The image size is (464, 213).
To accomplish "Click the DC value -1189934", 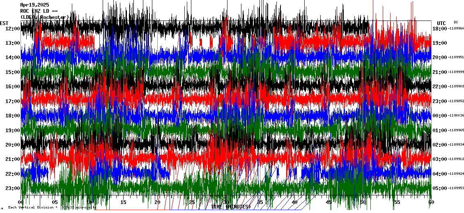I will [456, 144].
